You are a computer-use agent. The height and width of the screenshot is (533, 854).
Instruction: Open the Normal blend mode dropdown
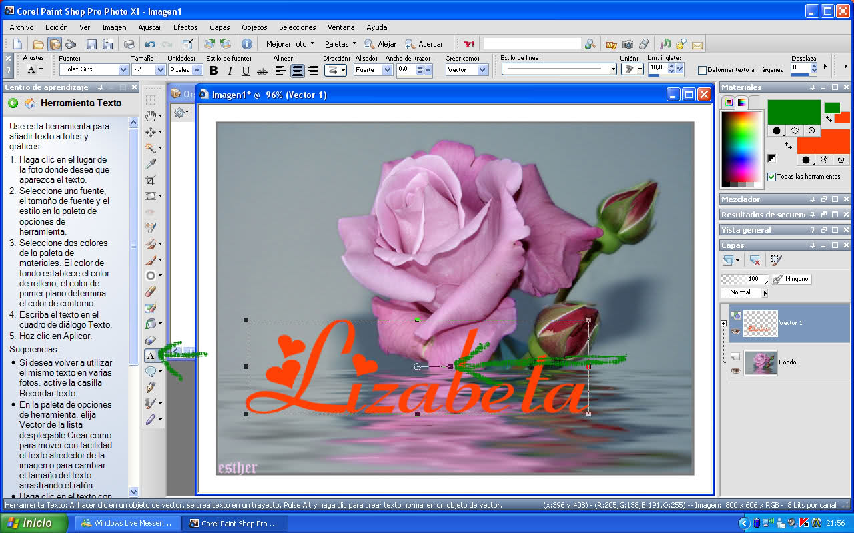(x=765, y=292)
